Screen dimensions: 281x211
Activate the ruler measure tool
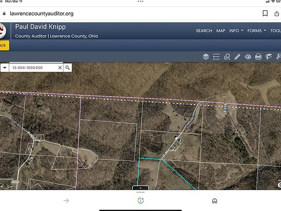237,57
